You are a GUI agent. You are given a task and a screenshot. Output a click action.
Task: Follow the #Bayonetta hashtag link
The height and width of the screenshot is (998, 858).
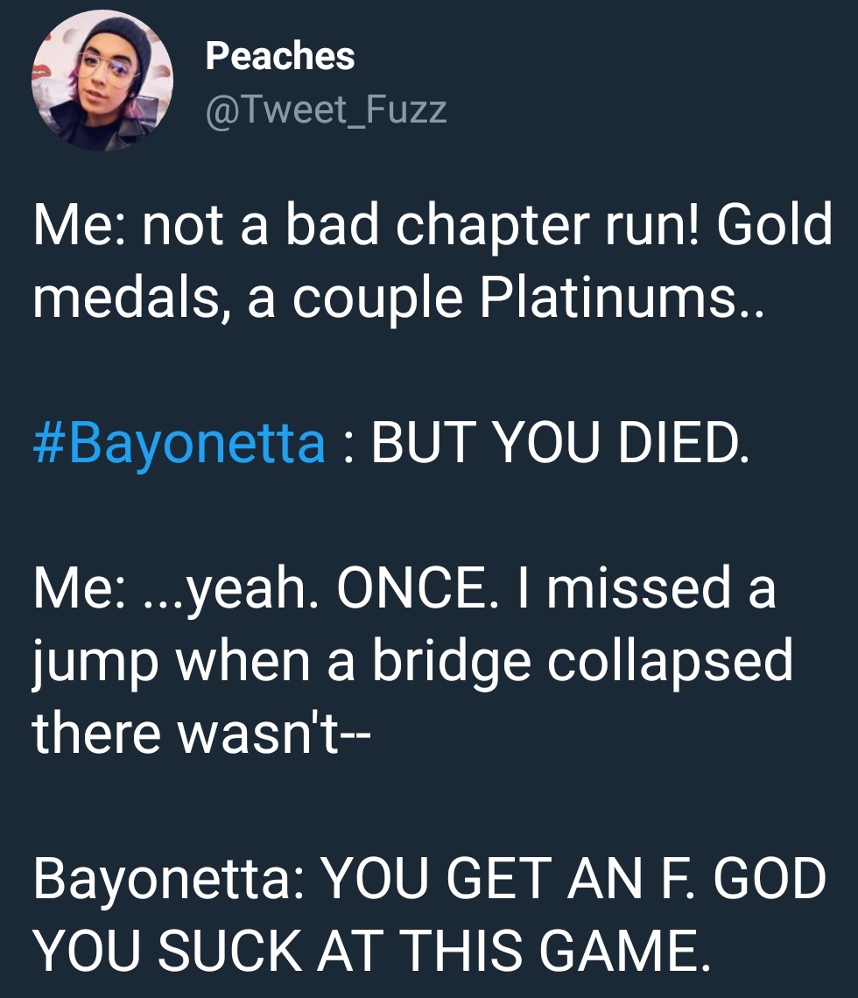[179, 442]
